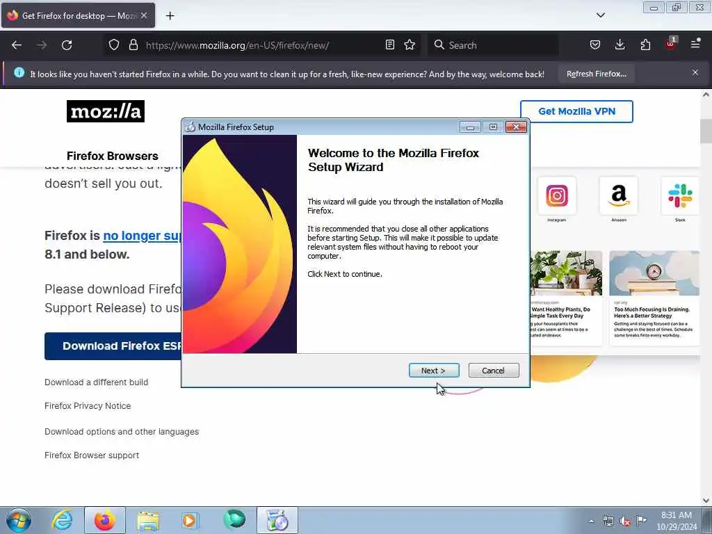Screen dimensions: 712x534
Task: Click Firefox icon in taskbar
Action: point(105,520)
